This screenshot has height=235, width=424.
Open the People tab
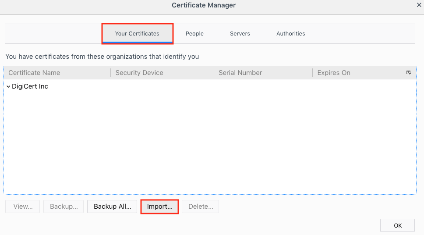coord(194,34)
